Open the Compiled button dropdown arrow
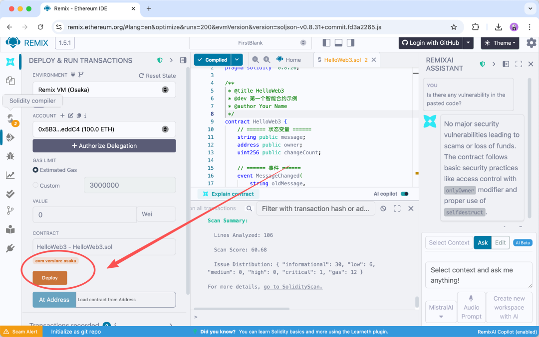This screenshot has height=337, width=539. [237, 60]
